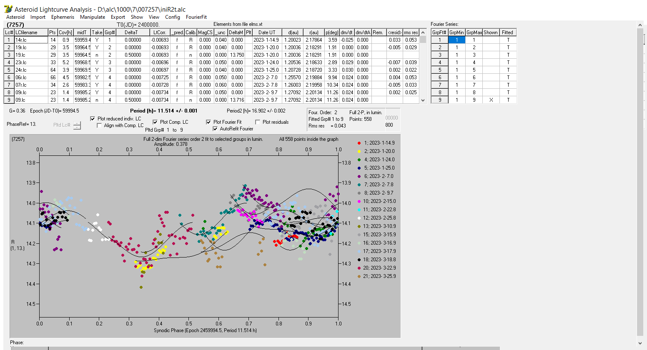This screenshot has height=350, width=647.
Task: Select the 14r.lc filename cell
Action: tap(31, 40)
